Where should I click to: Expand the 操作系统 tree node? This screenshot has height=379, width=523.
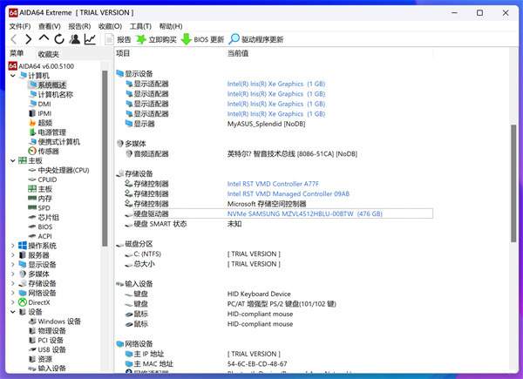pyautogui.click(x=12, y=246)
